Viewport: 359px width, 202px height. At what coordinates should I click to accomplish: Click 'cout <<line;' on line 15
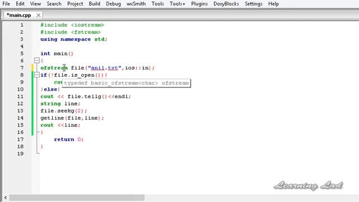pos(61,125)
